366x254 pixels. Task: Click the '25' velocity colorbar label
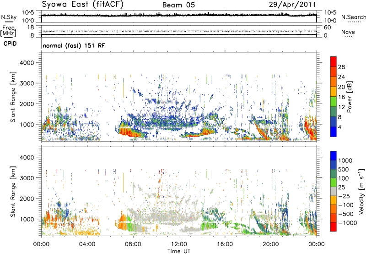[341, 187]
